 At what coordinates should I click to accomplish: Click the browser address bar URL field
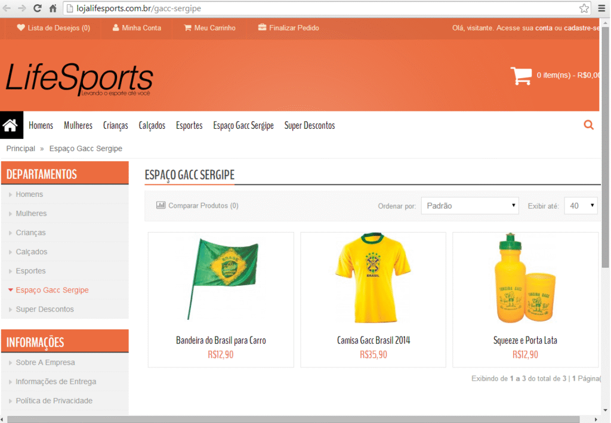tap(322, 8)
